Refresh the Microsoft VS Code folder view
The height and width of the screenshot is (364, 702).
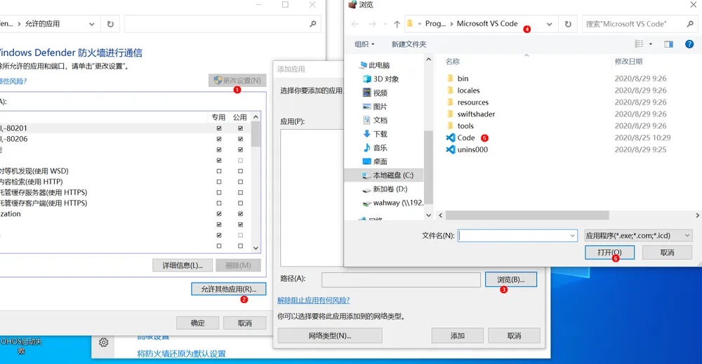point(568,24)
